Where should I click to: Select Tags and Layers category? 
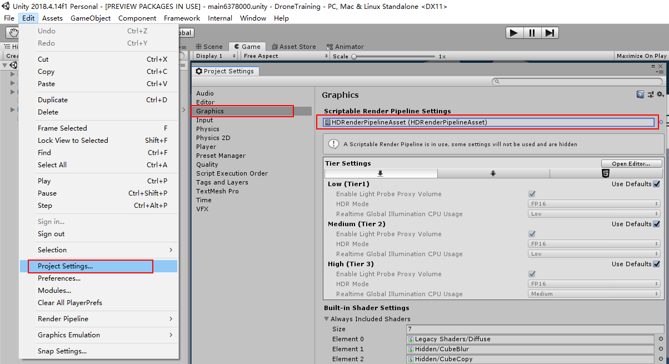click(222, 182)
